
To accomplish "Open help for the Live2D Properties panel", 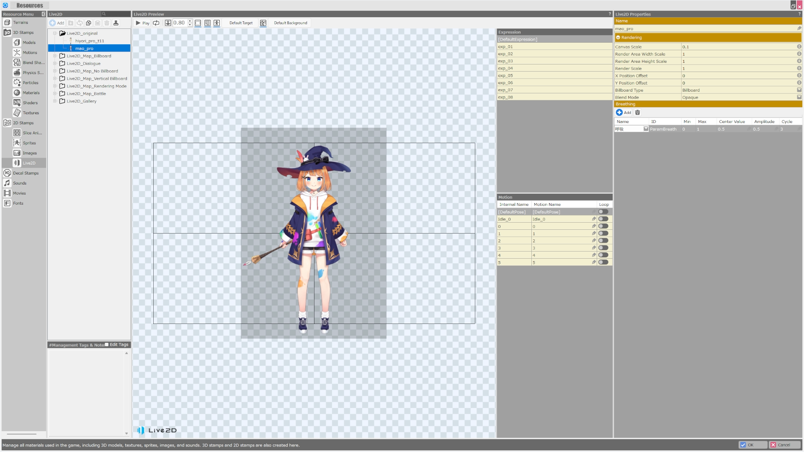I will point(799,14).
